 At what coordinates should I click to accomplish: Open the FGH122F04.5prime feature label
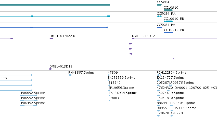pyautogui.click(x=171, y=73)
